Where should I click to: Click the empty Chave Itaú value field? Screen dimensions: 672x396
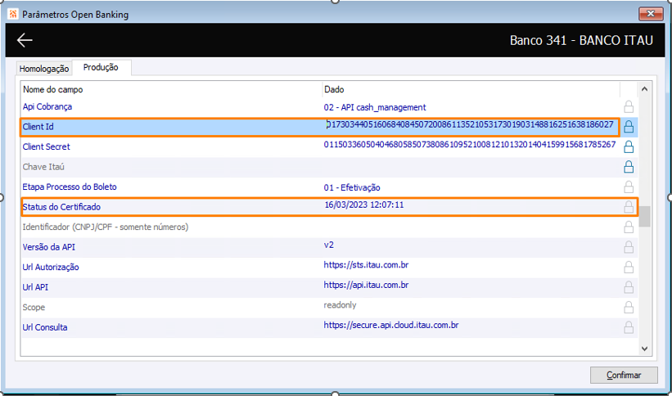[470, 167]
